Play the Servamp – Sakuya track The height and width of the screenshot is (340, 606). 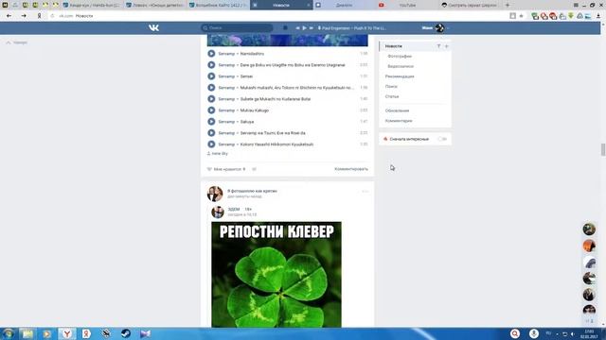[x=211, y=122]
